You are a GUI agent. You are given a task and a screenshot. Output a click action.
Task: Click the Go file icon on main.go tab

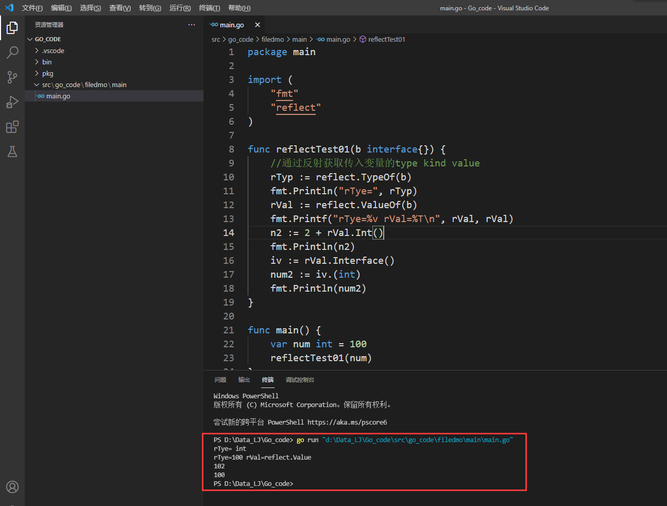point(214,25)
